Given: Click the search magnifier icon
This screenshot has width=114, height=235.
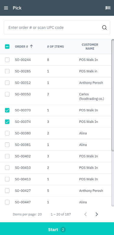Looking at the screenshot, I should pyautogui.click(x=104, y=28).
